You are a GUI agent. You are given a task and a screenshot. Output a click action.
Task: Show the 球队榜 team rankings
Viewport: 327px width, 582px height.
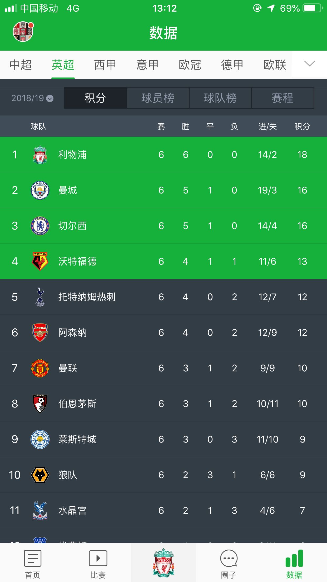[x=220, y=98]
